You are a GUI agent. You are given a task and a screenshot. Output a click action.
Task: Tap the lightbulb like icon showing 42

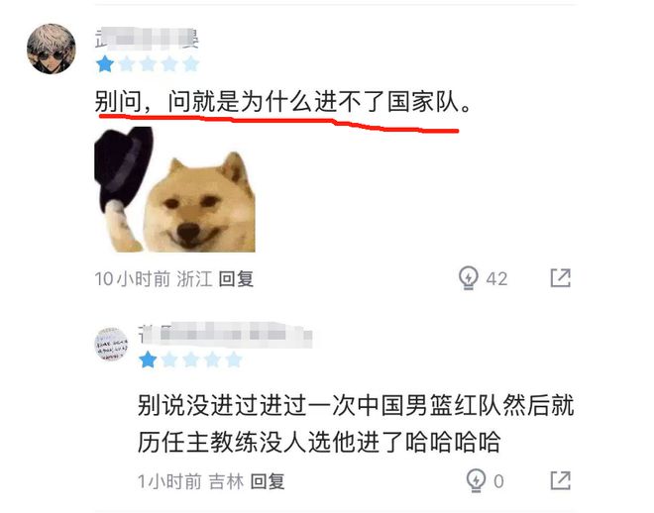point(469,278)
